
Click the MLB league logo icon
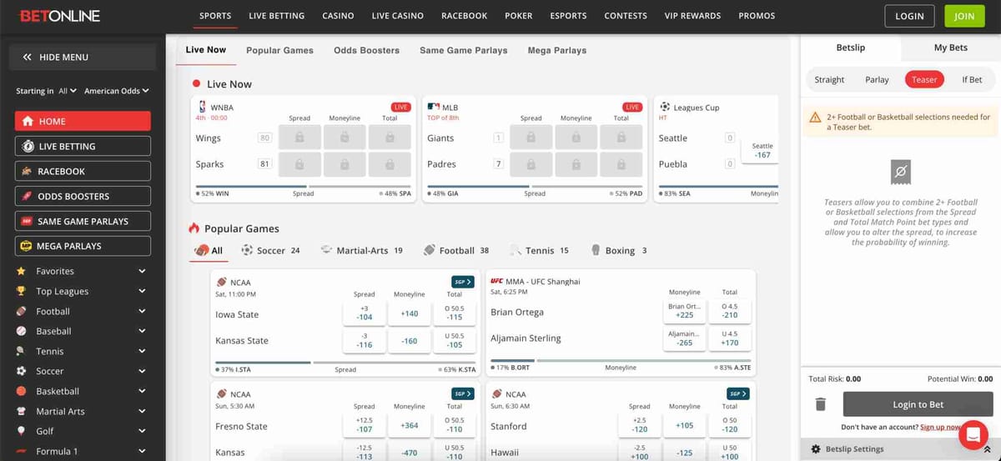coord(433,108)
